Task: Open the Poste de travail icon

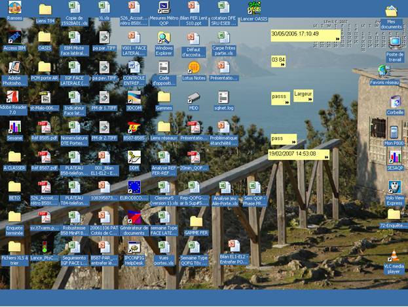Action: click(x=394, y=45)
